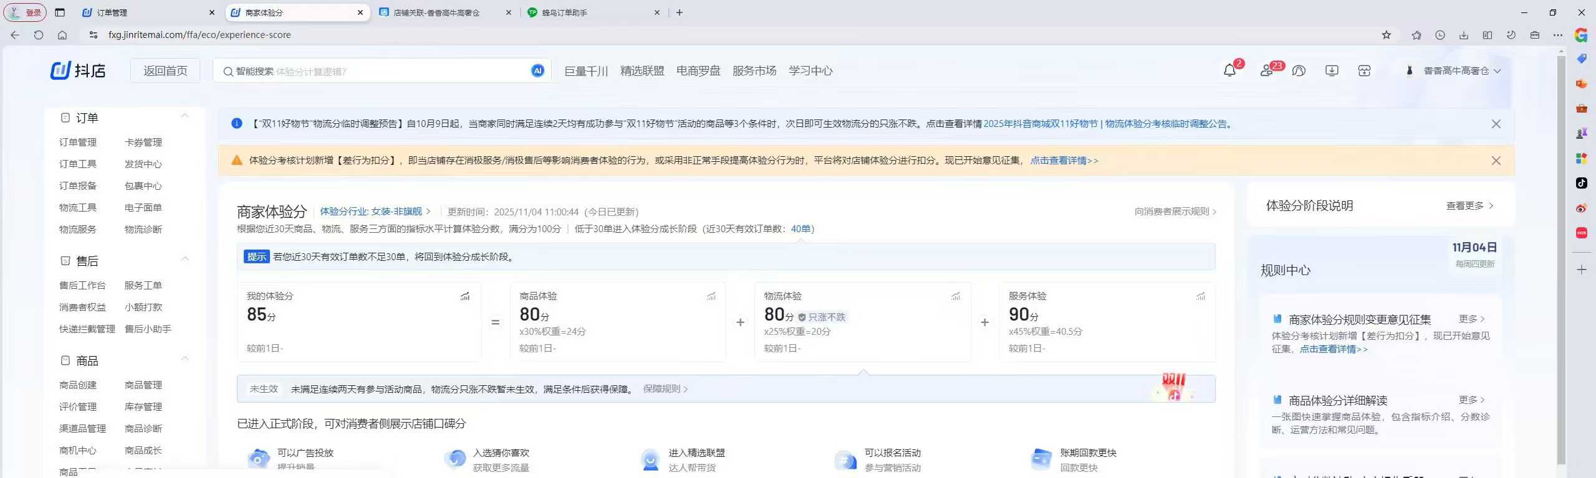
Task: Click the customer service headset icon
Action: click(1299, 71)
